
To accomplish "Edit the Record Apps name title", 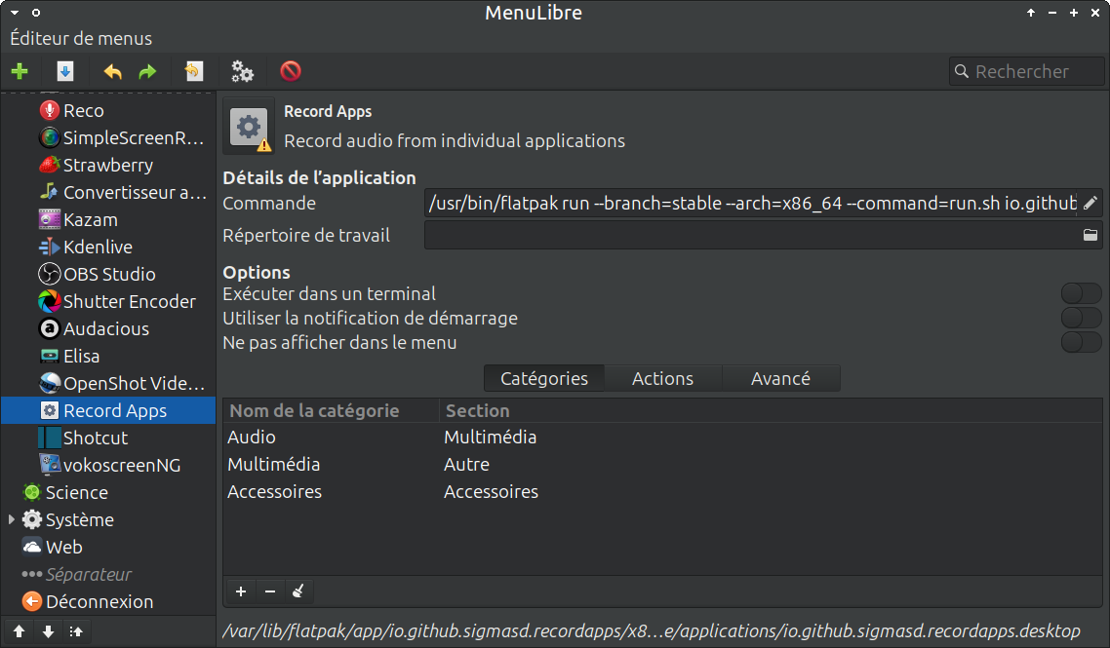I will coord(328,112).
